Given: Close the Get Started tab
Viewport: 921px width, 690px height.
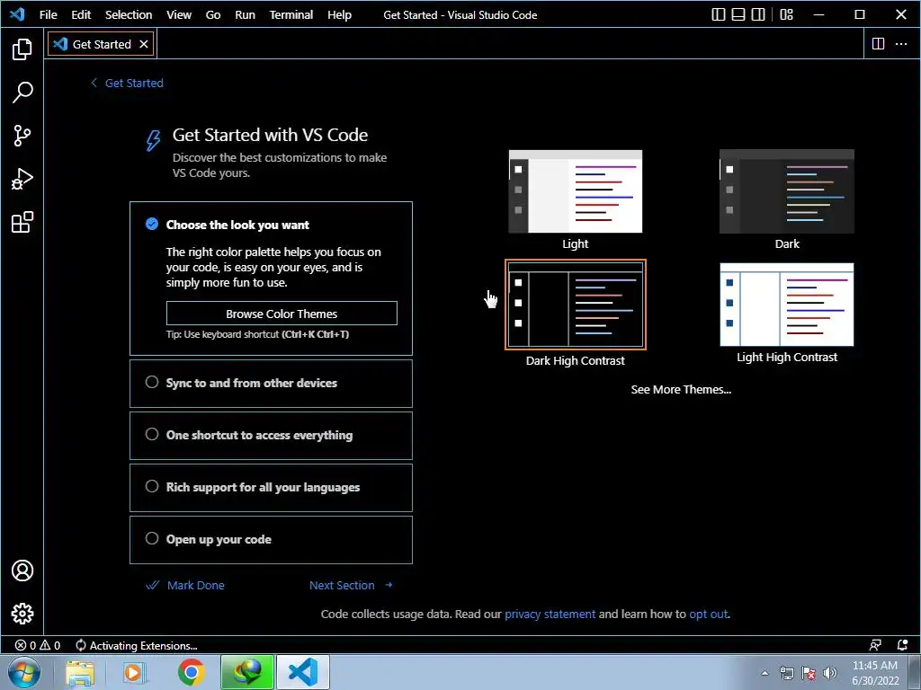Looking at the screenshot, I should click(143, 44).
